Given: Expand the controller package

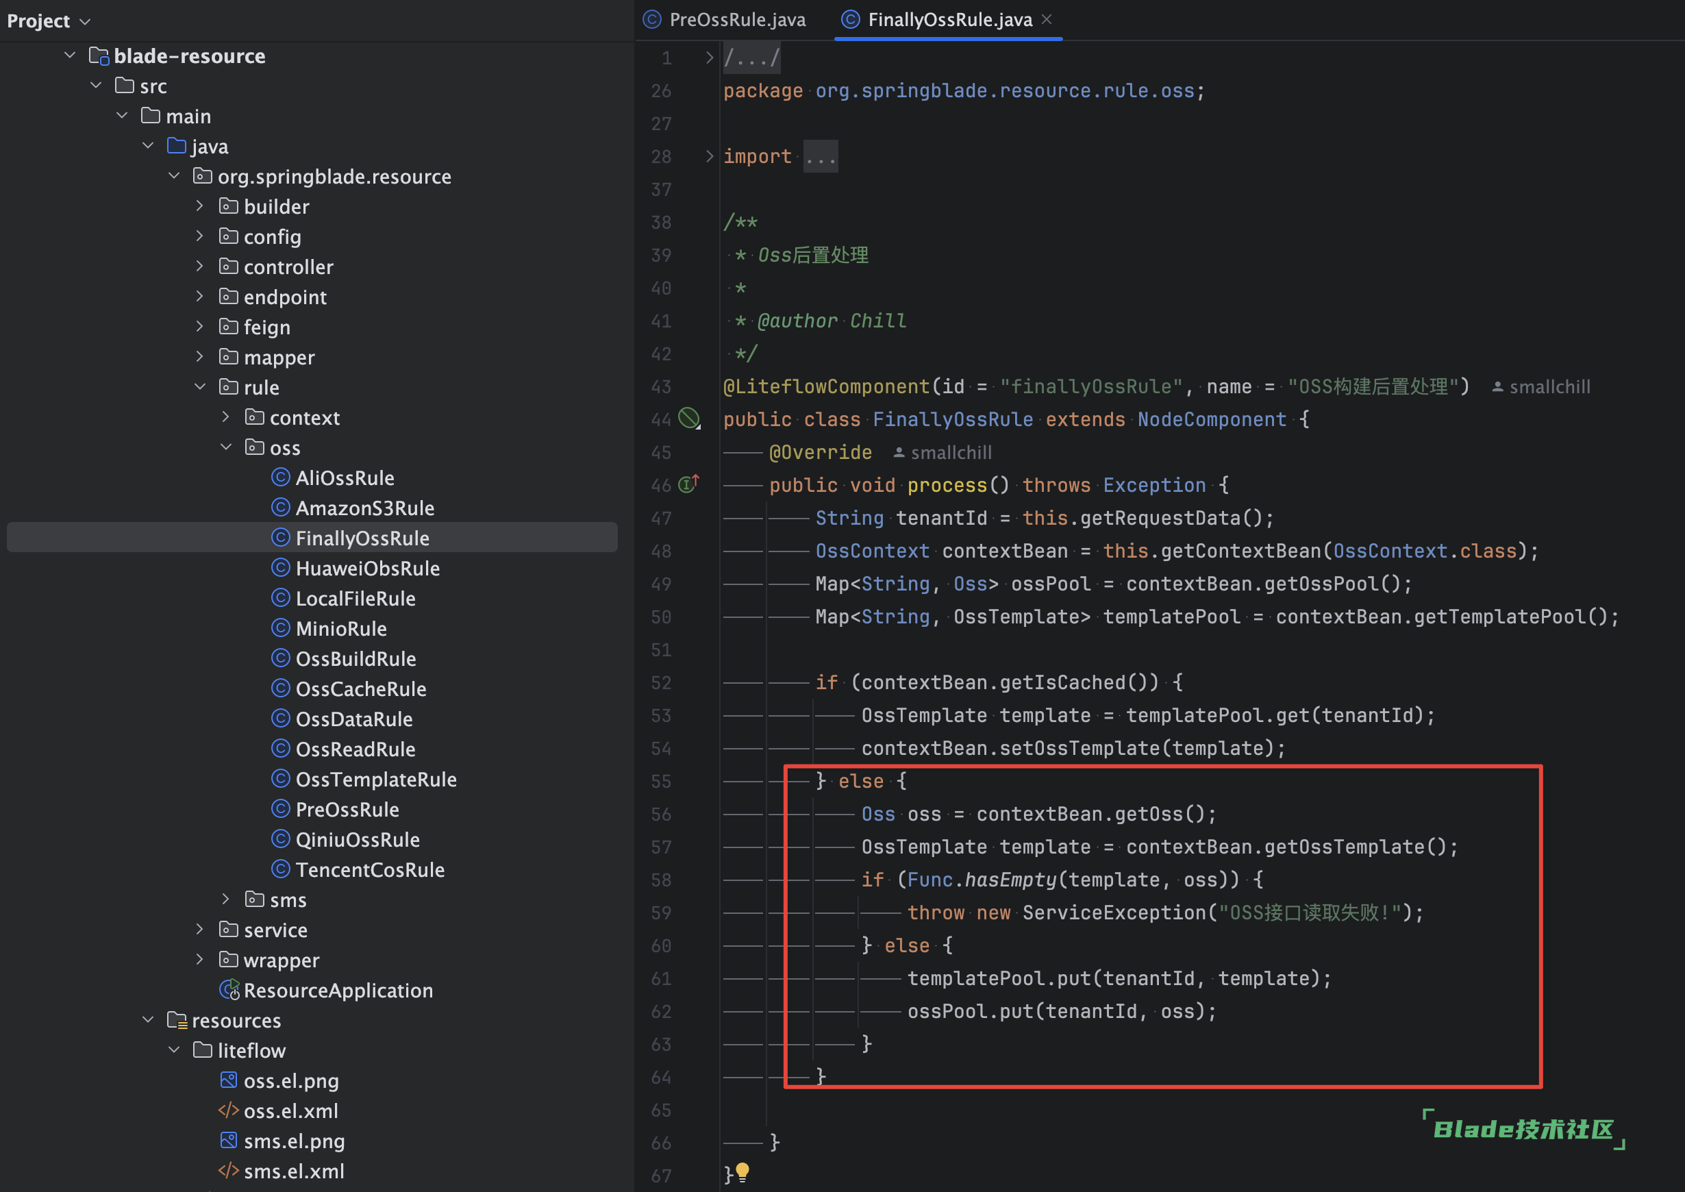Looking at the screenshot, I should [x=199, y=266].
